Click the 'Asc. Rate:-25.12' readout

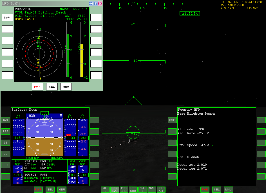193,133
